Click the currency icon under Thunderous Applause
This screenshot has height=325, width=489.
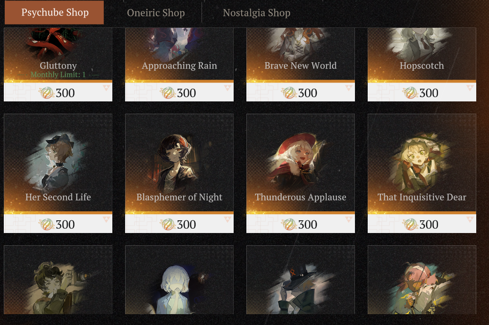(x=289, y=225)
